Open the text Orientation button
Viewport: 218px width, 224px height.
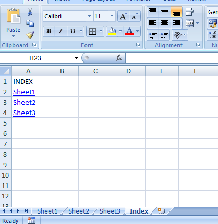tap(180, 35)
